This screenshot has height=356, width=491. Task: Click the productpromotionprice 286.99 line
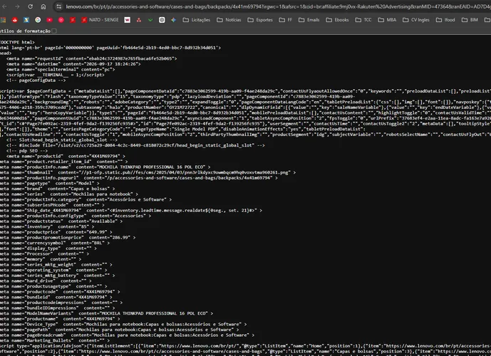click(x=68, y=237)
